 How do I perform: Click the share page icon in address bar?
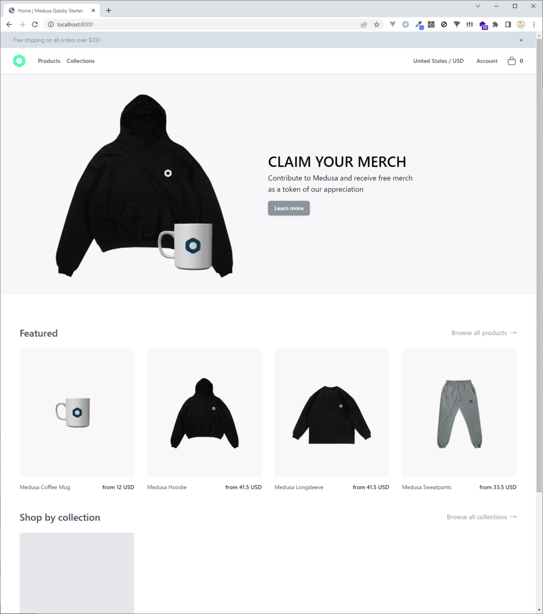click(x=364, y=24)
